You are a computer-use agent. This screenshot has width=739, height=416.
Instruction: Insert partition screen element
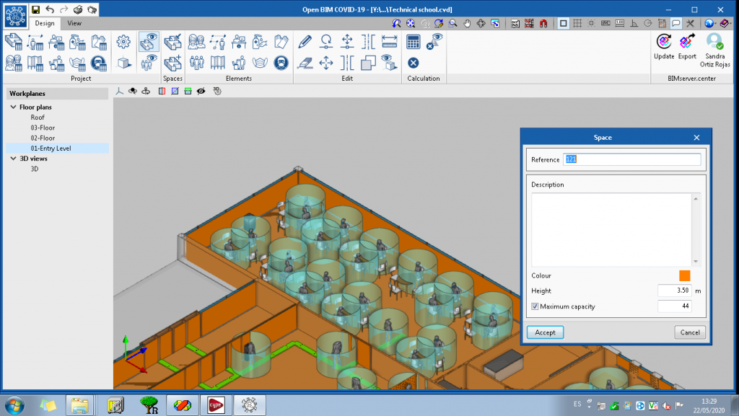click(218, 63)
